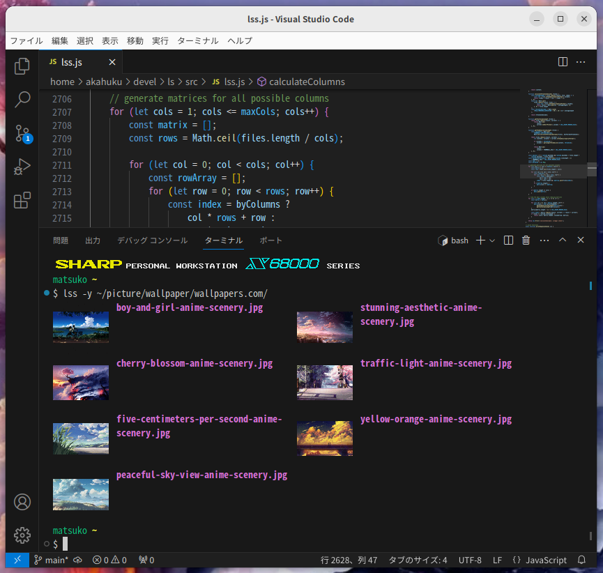This screenshot has height=573, width=603.
Task: Open the 選択 menu
Action: click(84, 40)
